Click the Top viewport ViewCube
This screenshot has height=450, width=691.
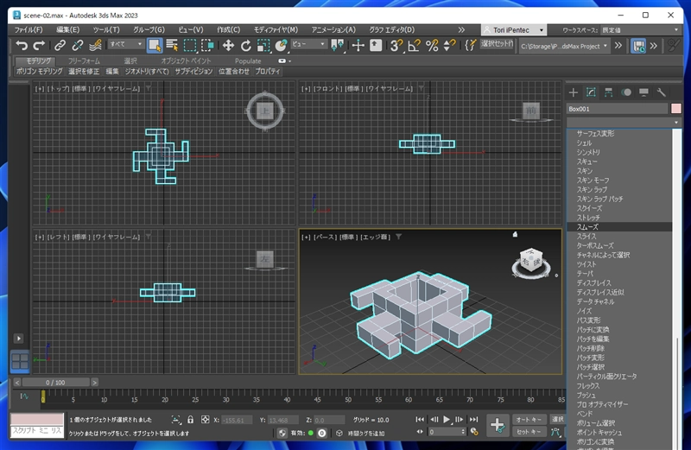click(265, 111)
